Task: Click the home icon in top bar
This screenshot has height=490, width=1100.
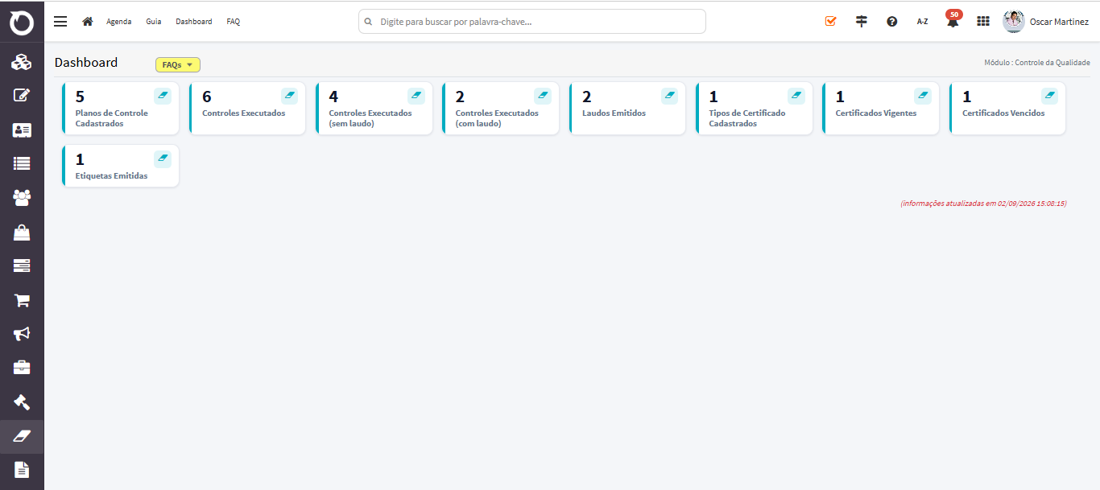Action: (x=88, y=21)
